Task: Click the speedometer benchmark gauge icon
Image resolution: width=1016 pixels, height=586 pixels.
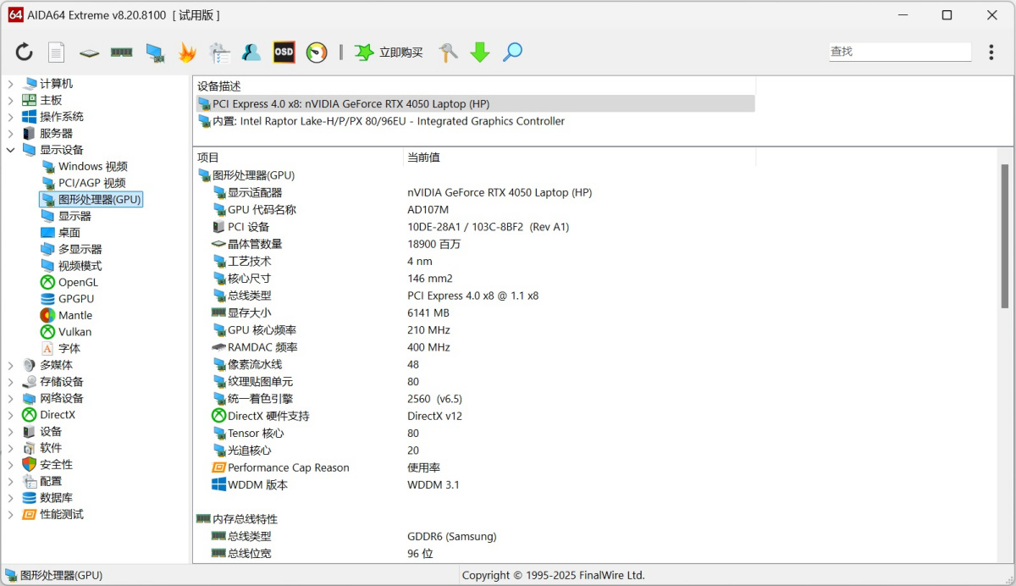Action: (317, 53)
